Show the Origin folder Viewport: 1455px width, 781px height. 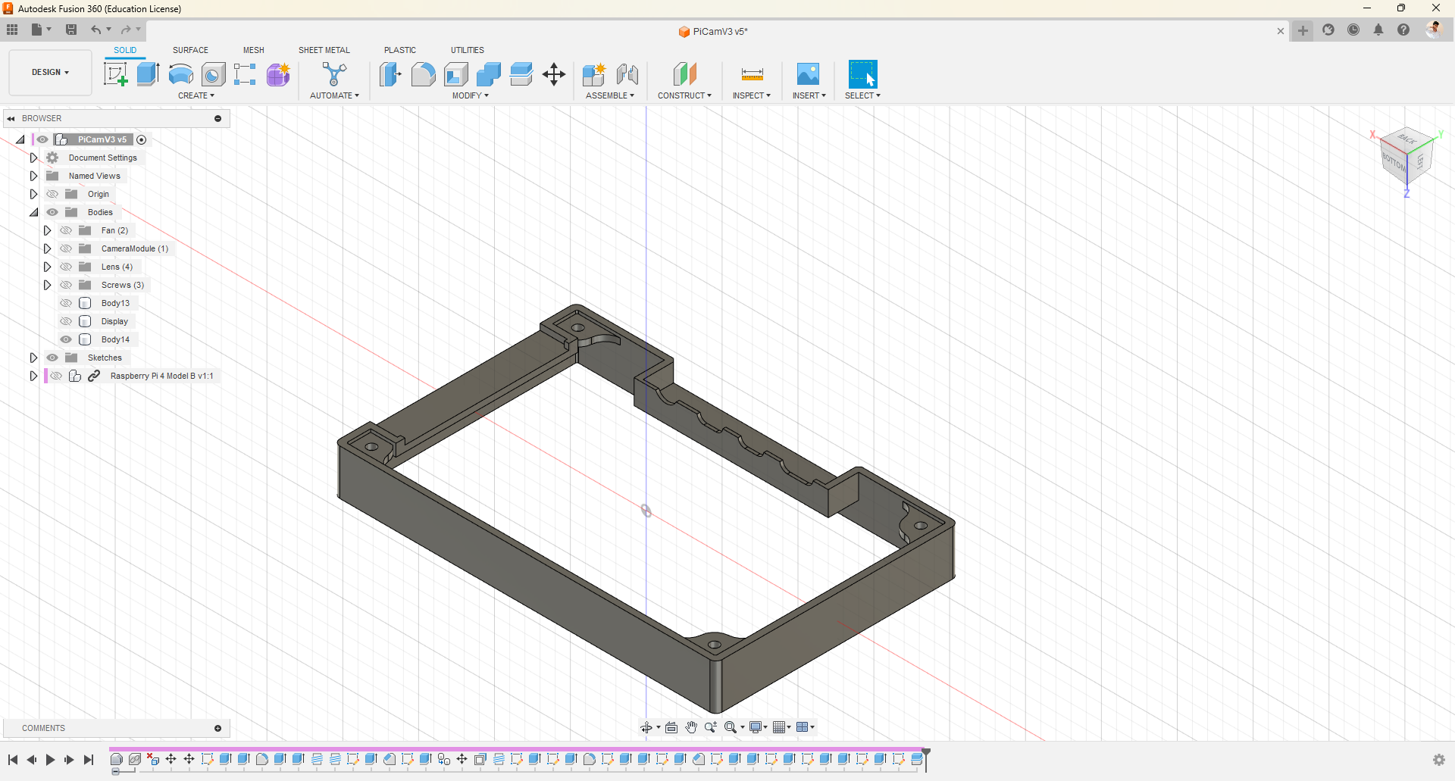pos(52,194)
